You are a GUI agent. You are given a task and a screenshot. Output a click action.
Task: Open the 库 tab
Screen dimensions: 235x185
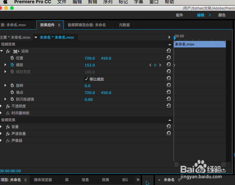(67, 180)
